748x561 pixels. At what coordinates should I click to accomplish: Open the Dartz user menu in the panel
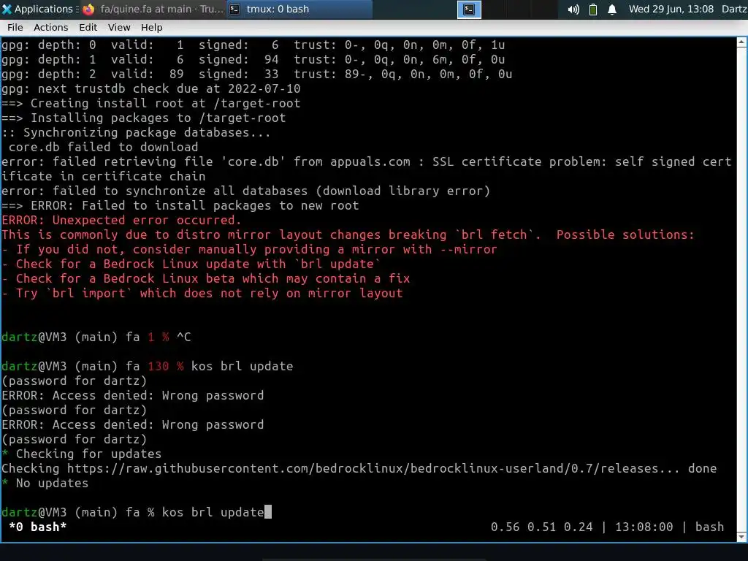734,9
